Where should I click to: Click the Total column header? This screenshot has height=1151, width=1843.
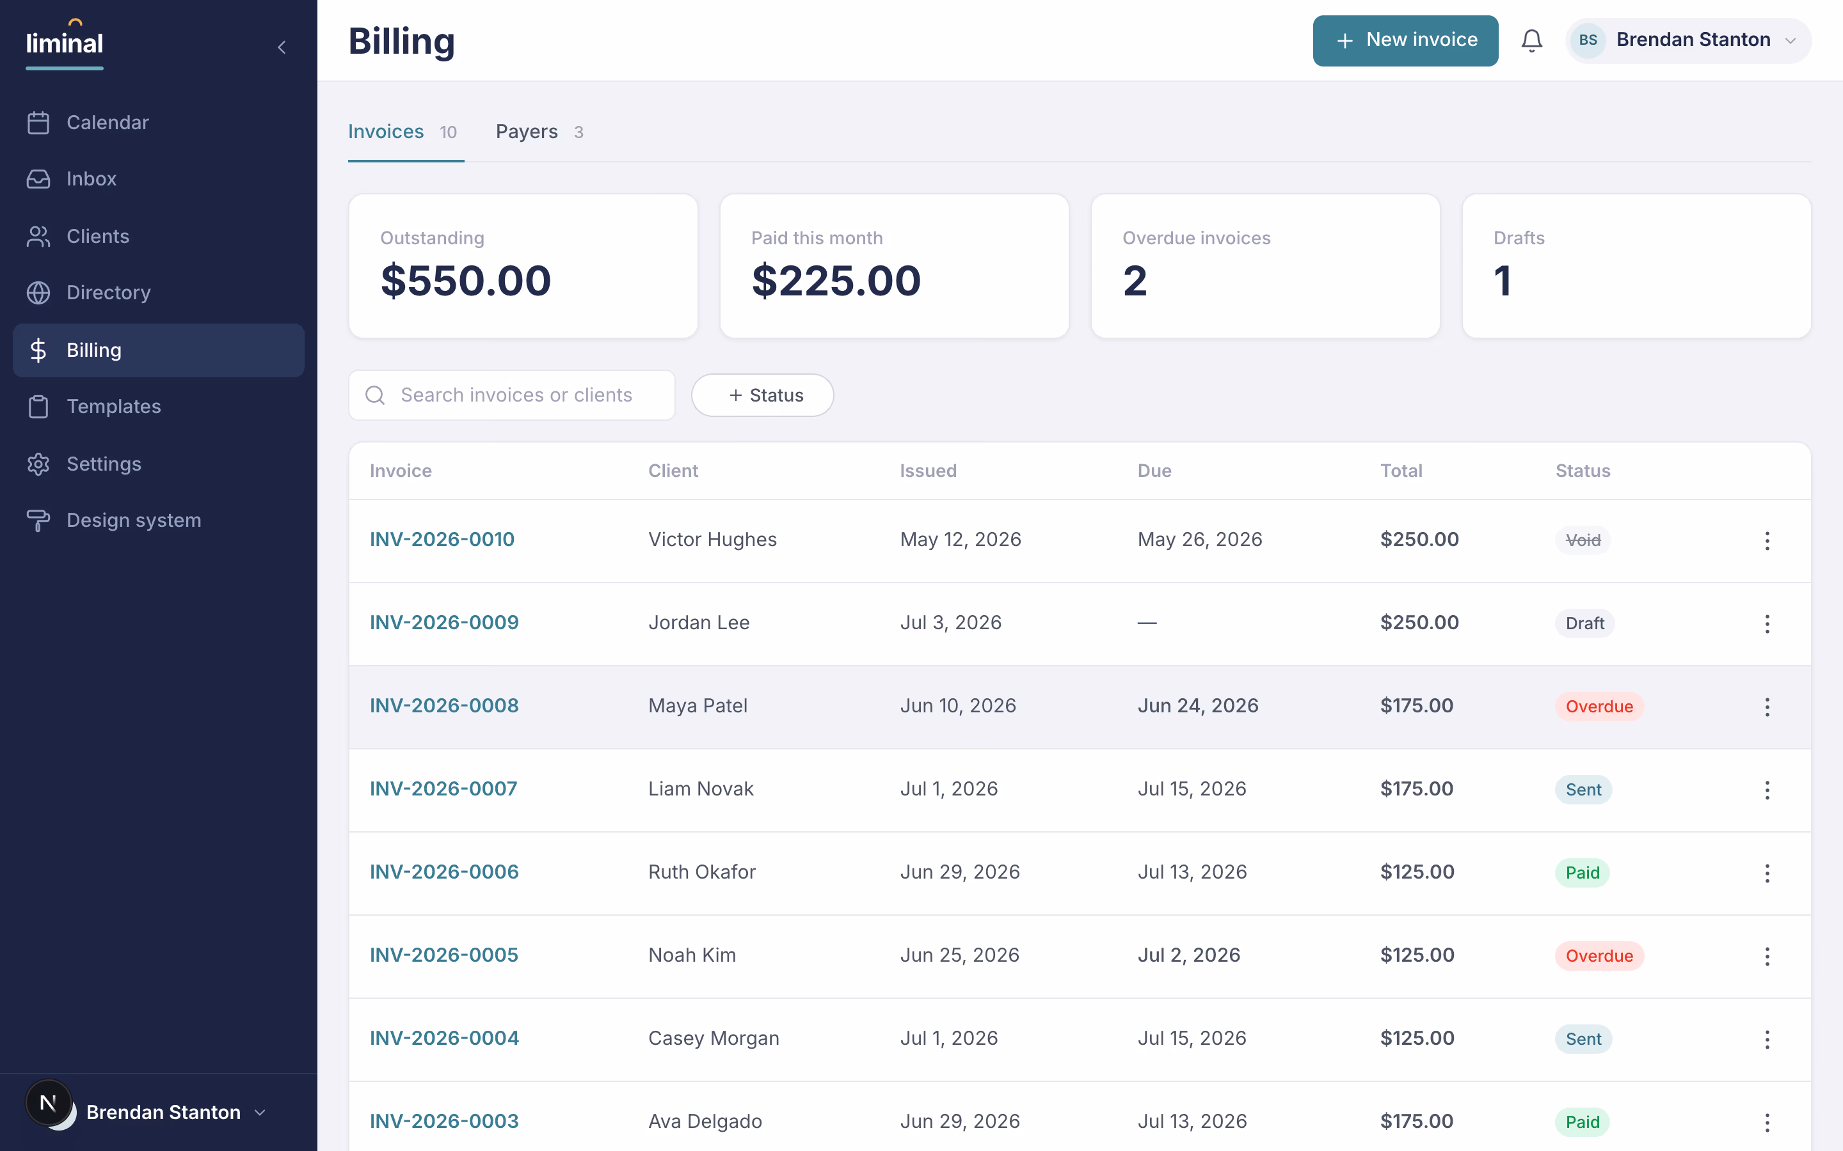(x=1401, y=471)
